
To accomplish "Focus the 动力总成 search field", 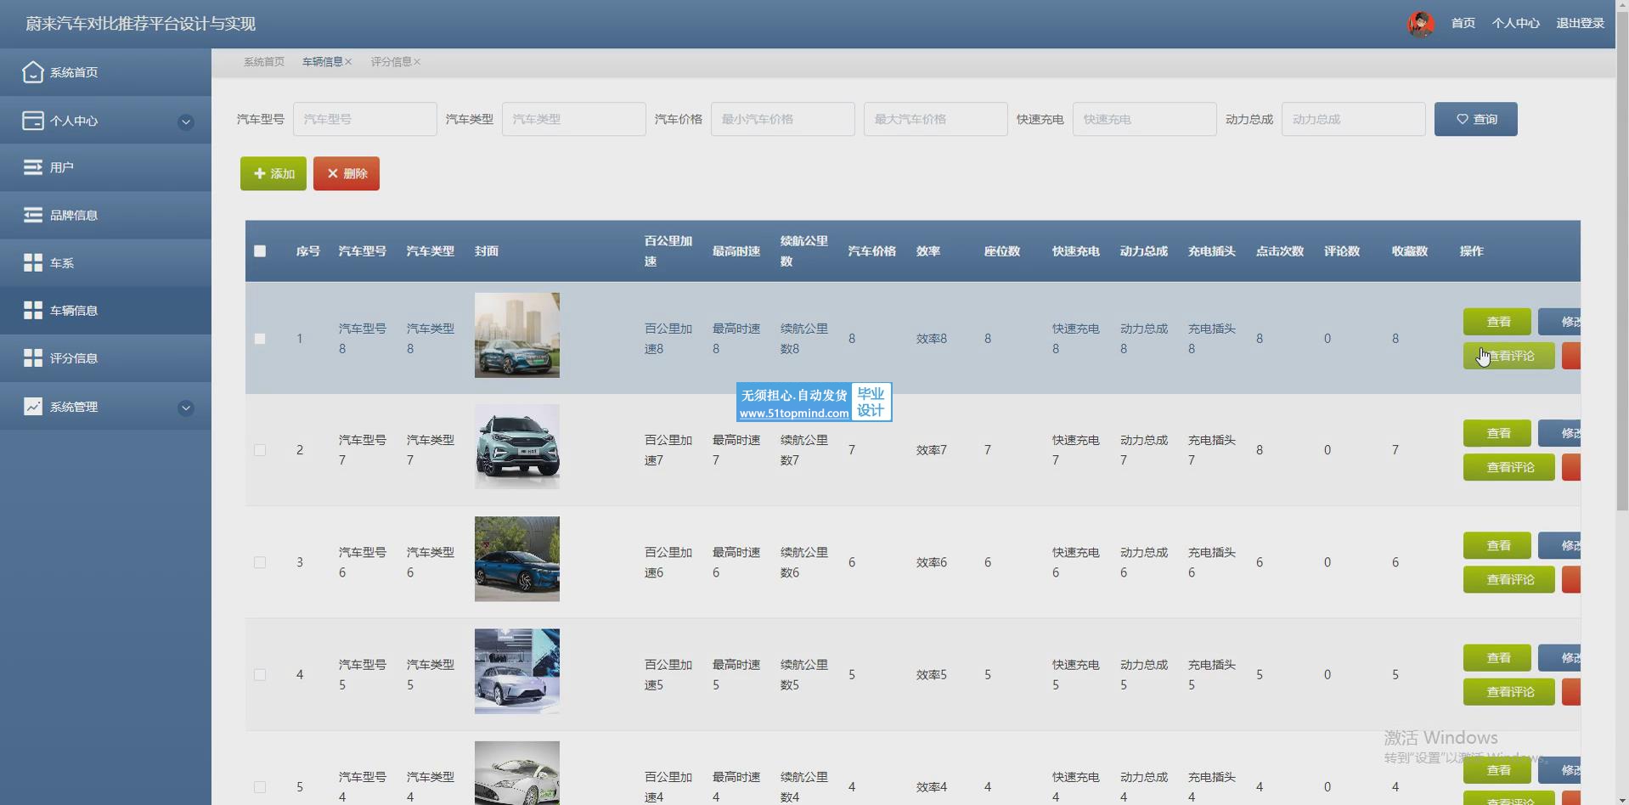I will (1354, 119).
